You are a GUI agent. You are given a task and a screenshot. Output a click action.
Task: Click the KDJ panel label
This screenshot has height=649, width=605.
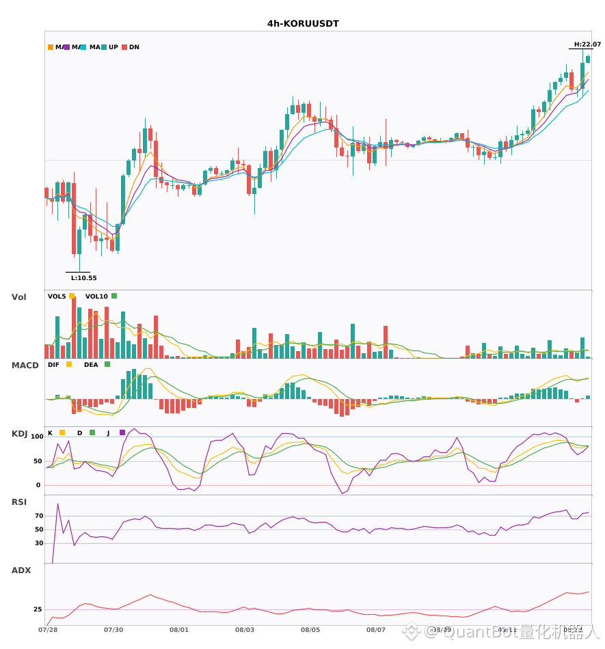pos(19,434)
